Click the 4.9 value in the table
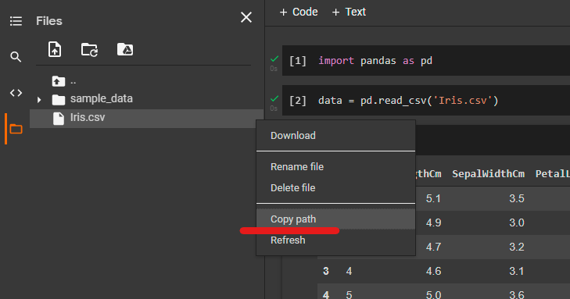Viewport: 570px width, 299px height. 433,222
